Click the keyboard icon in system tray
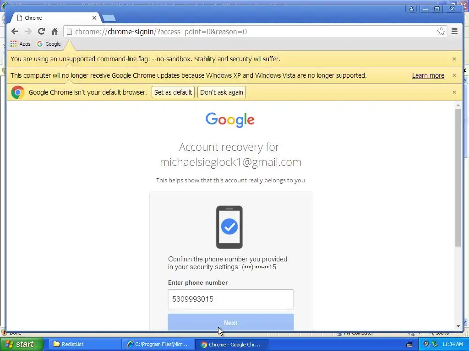This screenshot has width=469, height=351. click(409, 345)
